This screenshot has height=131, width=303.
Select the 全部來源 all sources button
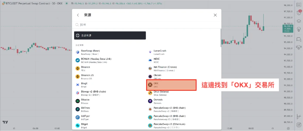[110, 36]
